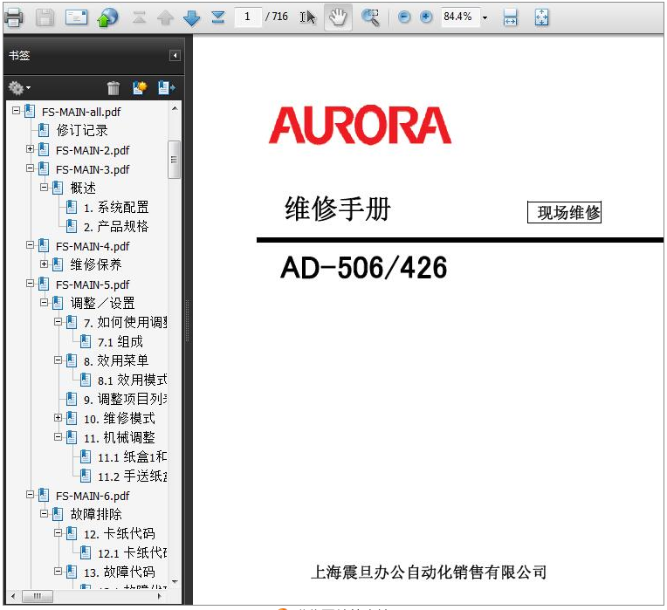The image size is (667, 610).
Task: Click the globe upload icon
Action: pyautogui.click(x=107, y=17)
